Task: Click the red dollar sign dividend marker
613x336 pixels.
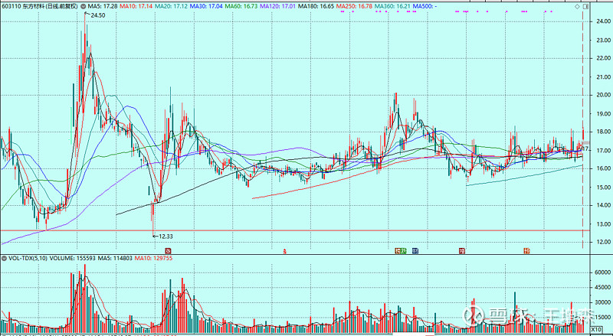Action: coord(285,252)
